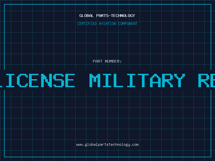Click the gap between LICENSE and MILITARY
215x161 pixels.
(82, 80)
